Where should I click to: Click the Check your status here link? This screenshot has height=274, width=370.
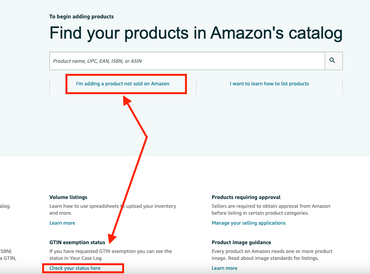pyautogui.click(x=75, y=268)
